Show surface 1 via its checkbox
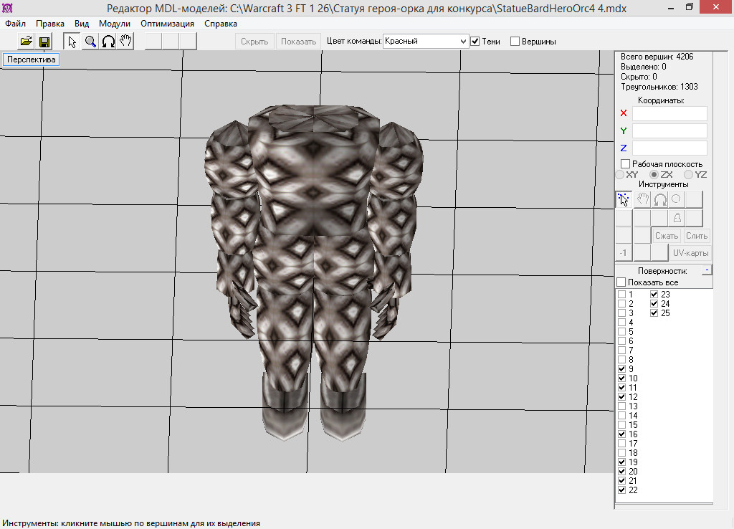 pyautogui.click(x=621, y=295)
